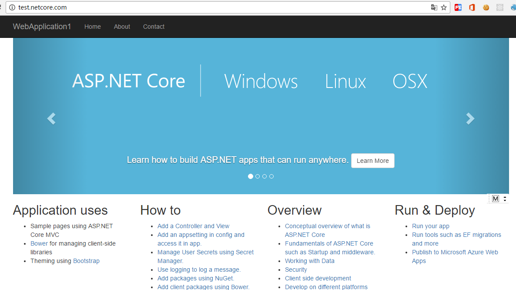Screen dimensions: 516x290
Task: Open the About page from the navbar
Action: tap(122, 27)
